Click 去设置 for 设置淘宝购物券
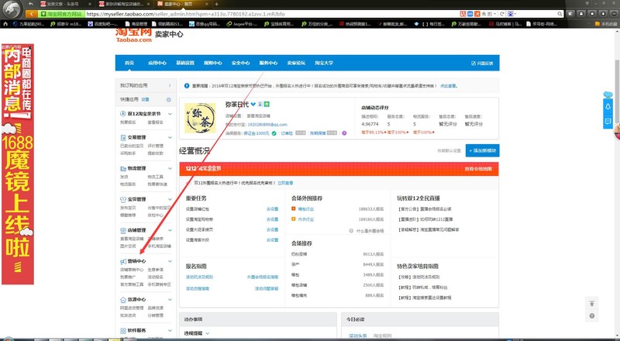620x341 pixels. tap(273, 219)
